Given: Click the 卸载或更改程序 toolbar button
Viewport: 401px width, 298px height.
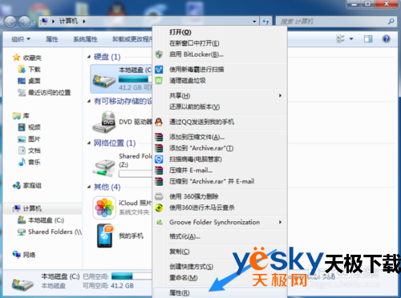Looking at the screenshot, I should point(132,39).
